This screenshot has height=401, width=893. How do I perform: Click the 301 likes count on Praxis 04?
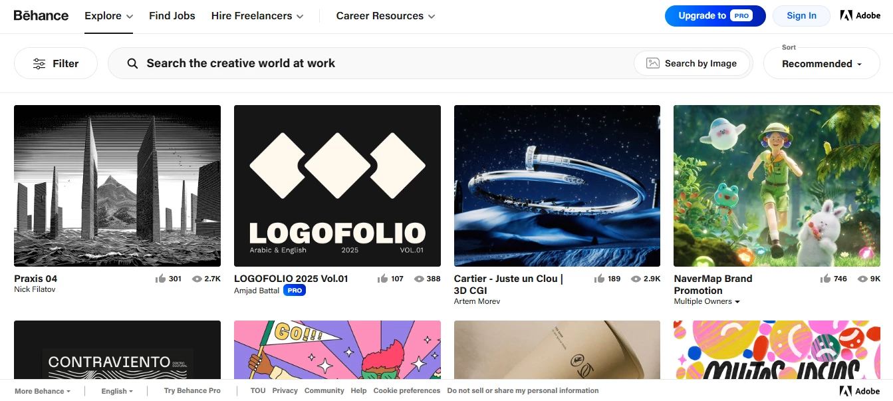175,279
